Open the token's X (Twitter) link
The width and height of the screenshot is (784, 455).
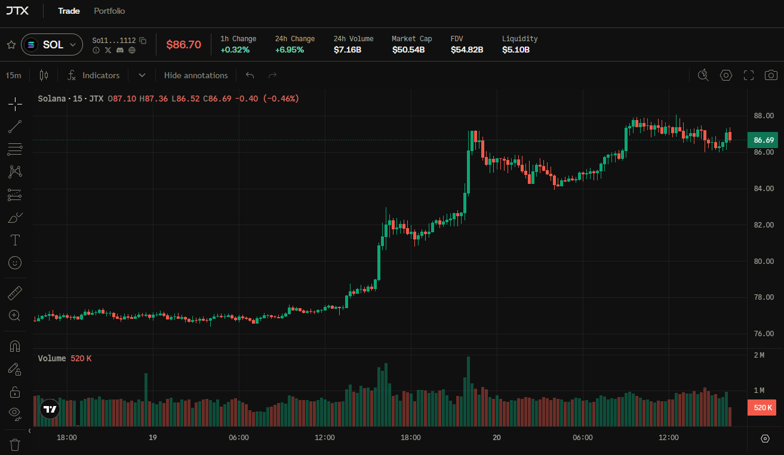(x=108, y=50)
